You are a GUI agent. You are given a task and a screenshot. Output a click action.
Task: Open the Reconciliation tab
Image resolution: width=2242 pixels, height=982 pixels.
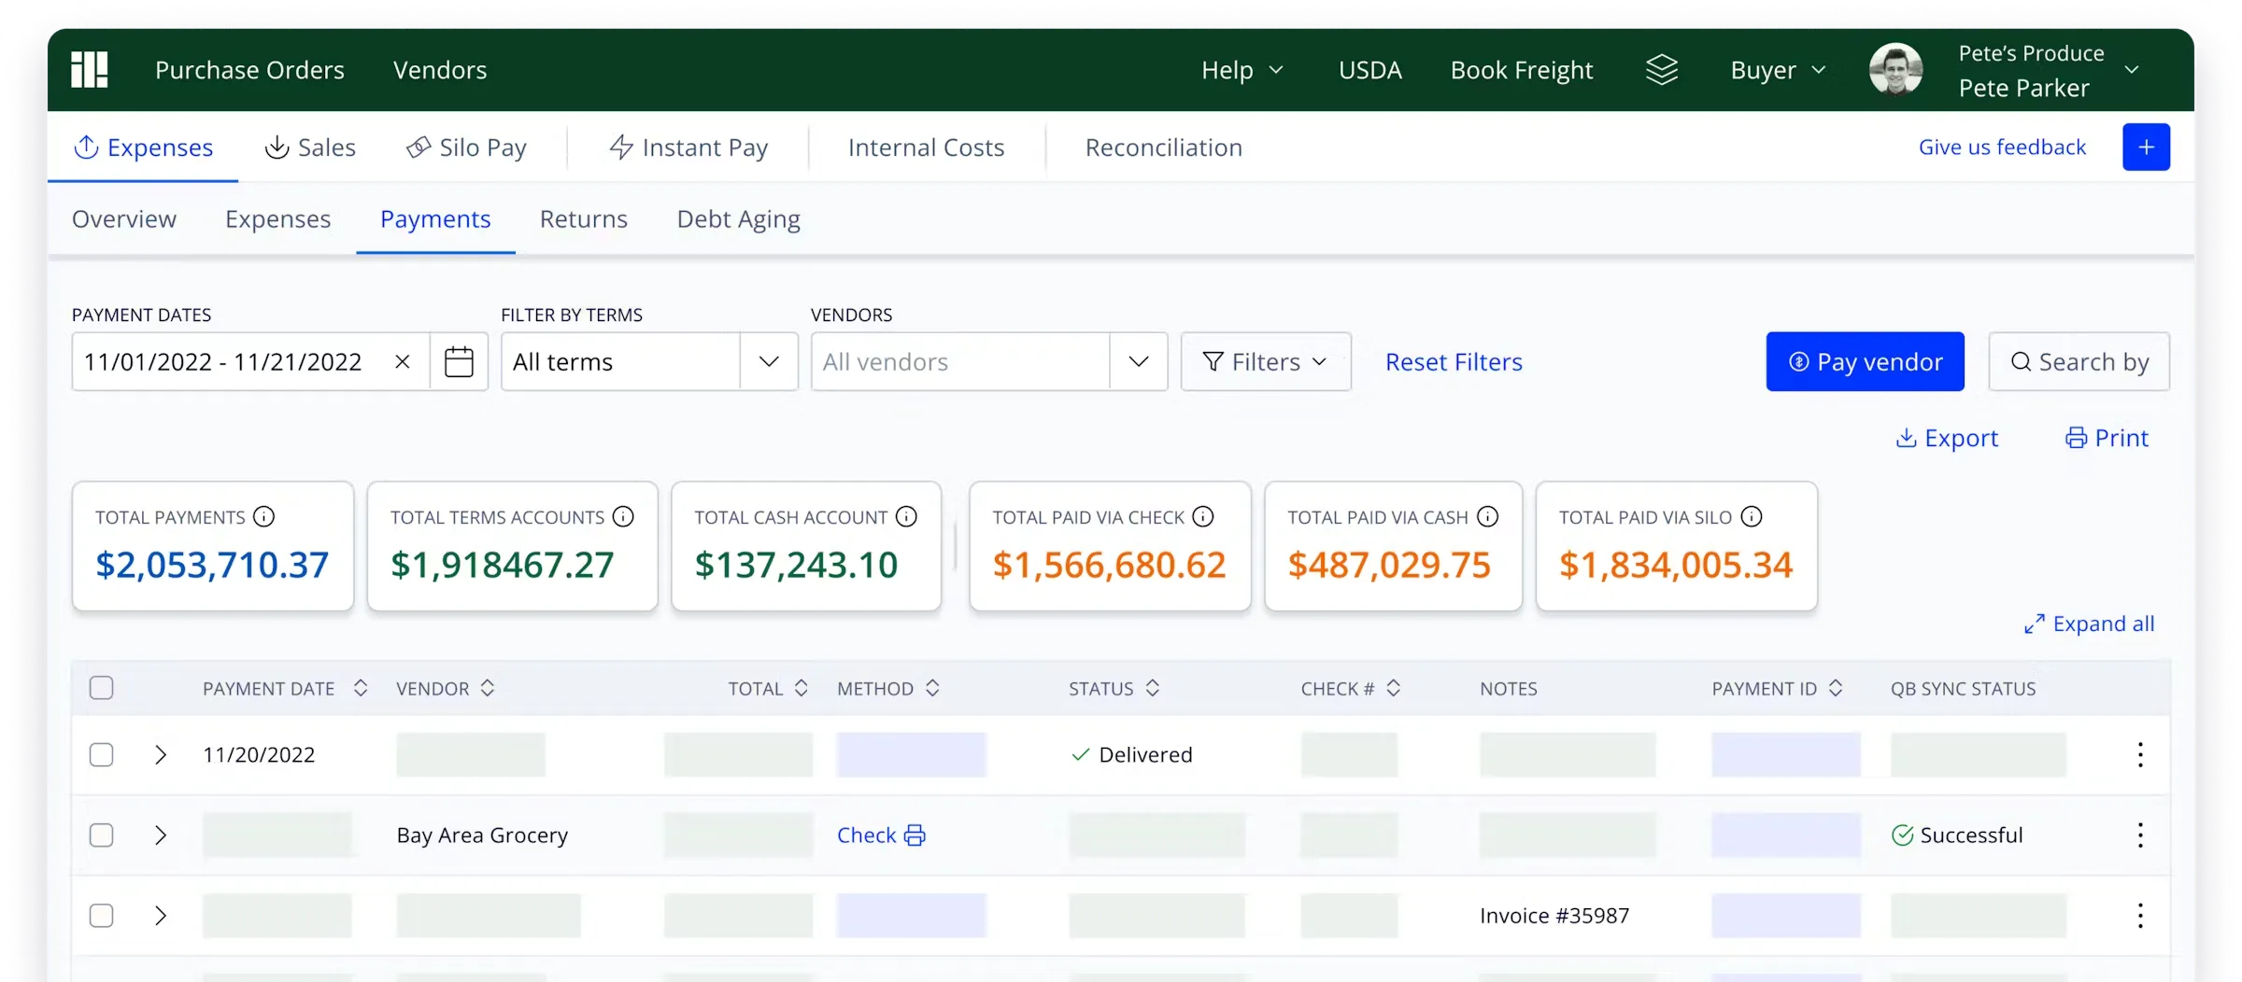point(1163,147)
